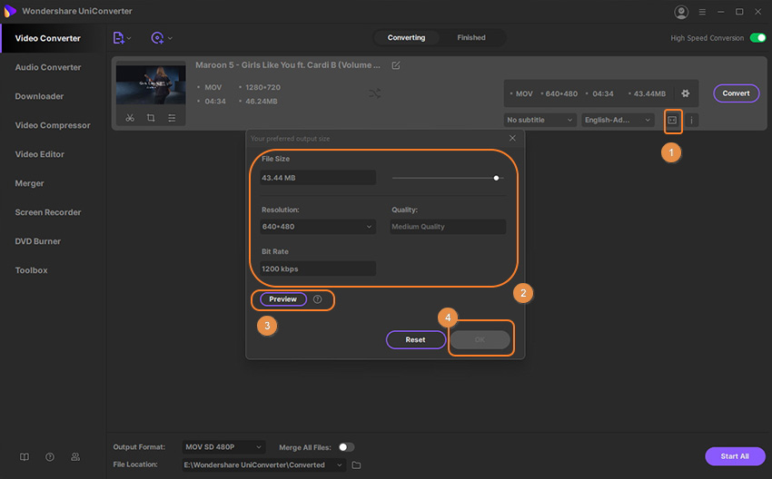Switch to the Finished tab

pyautogui.click(x=471, y=37)
